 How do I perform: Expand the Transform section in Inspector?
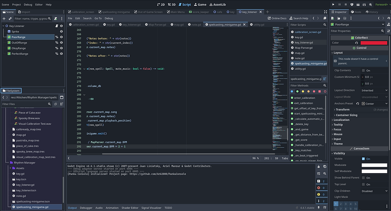343,109
